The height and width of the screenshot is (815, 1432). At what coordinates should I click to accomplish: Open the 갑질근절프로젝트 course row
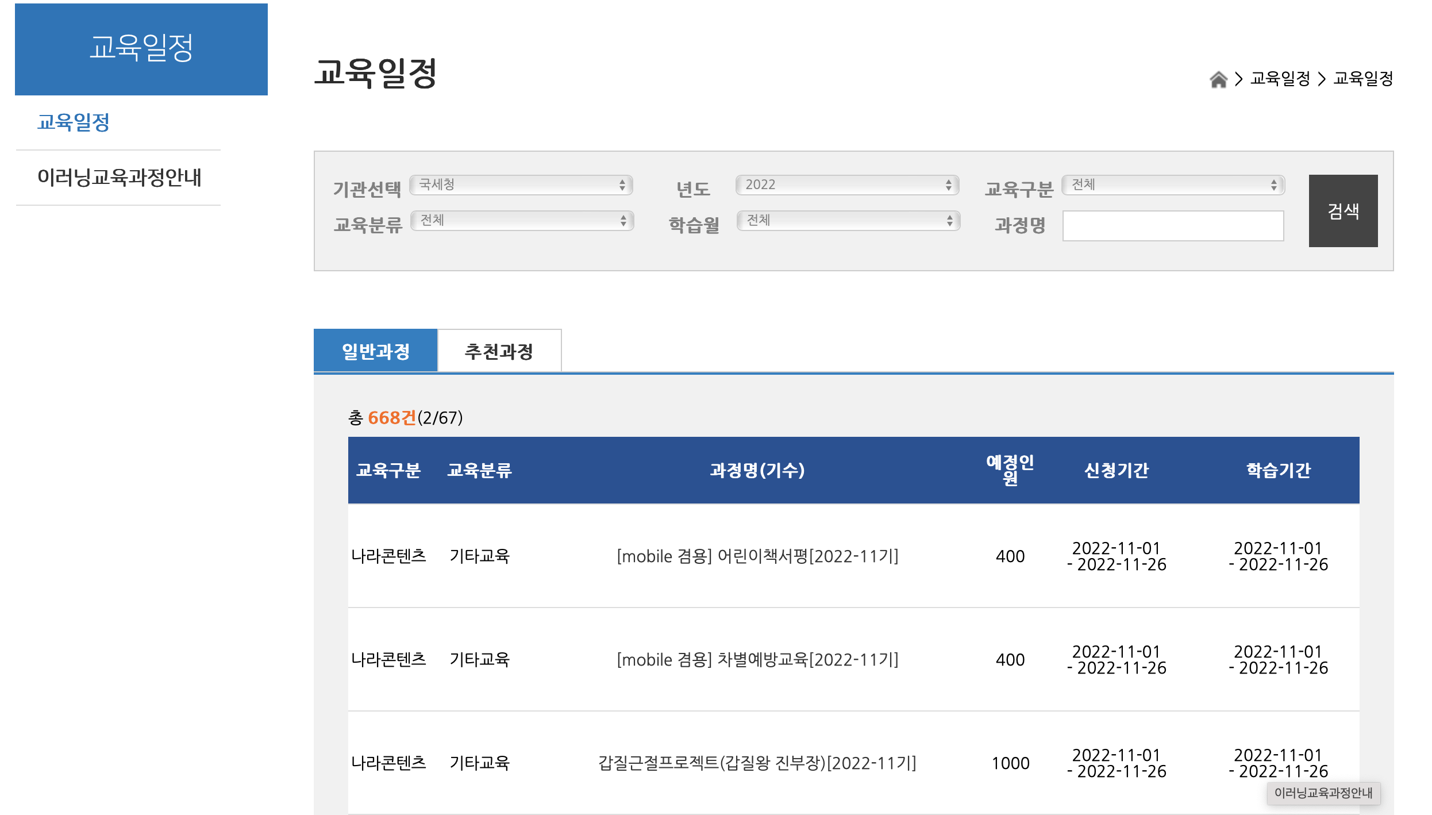tap(757, 763)
